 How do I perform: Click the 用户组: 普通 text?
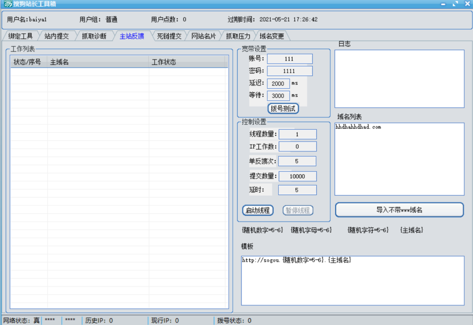coord(98,20)
